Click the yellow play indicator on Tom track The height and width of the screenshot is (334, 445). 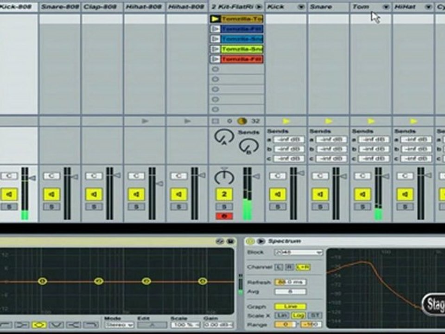coord(371,121)
